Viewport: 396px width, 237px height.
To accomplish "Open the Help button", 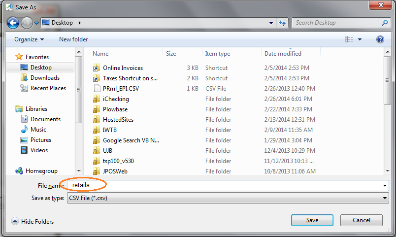I will tap(380, 39).
